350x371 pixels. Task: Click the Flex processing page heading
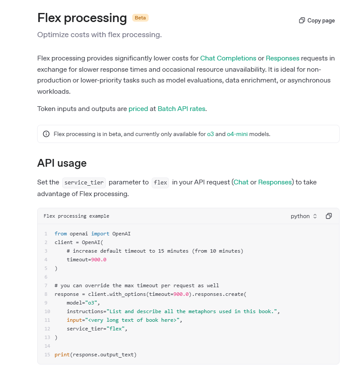(82, 18)
